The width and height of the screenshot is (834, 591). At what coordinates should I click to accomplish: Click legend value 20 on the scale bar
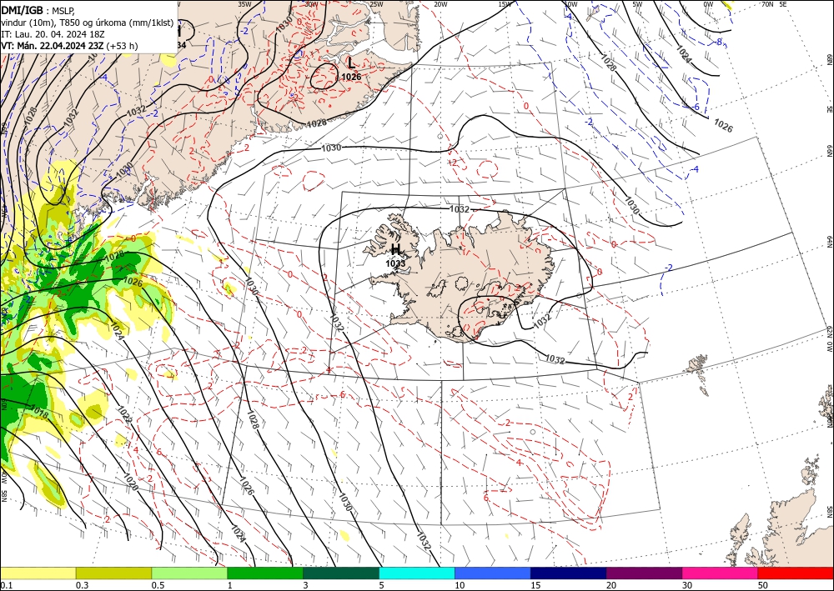click(x=611, y=585)
